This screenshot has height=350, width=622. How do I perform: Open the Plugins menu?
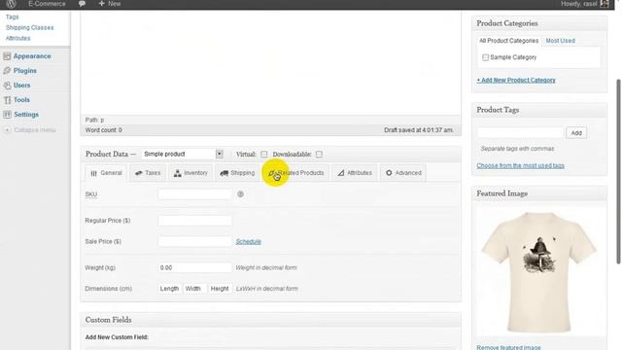[x=25, y=71]
